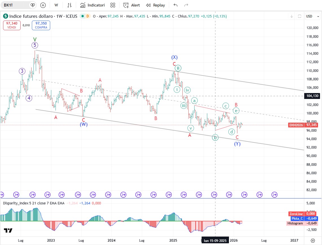Click the -1,264 blue indicator value
Viewport: 322px width, 245px height.
point(85,203)
